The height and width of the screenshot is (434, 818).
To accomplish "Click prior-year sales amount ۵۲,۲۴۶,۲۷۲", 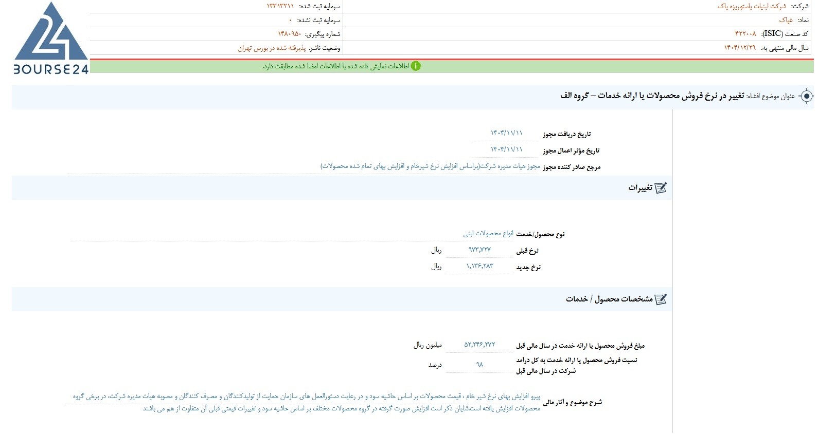I will click(x=479, y=345).
